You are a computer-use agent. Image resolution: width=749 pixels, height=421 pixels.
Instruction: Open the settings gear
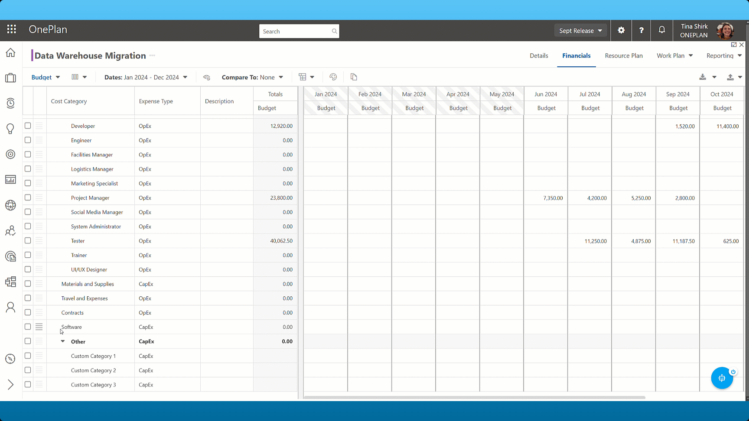pyautogui.click(x=621, y=30)
